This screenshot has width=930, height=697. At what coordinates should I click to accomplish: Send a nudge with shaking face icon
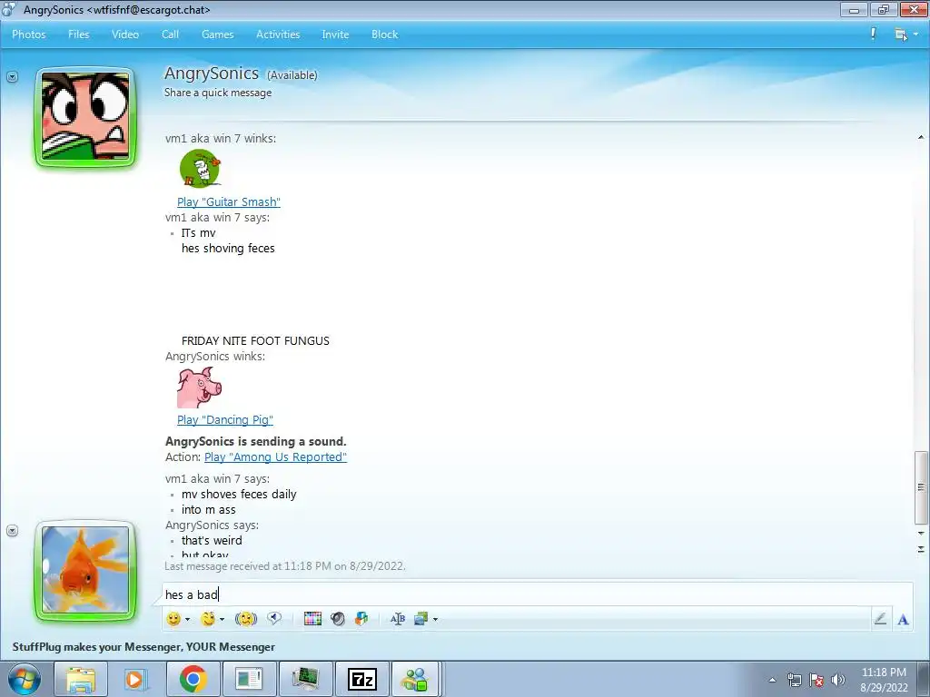[245, 619]
